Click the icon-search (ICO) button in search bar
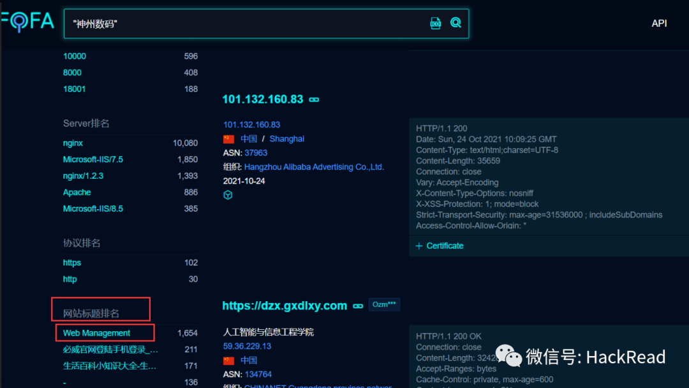Screen dimensions: 689x388 point(435,23)
